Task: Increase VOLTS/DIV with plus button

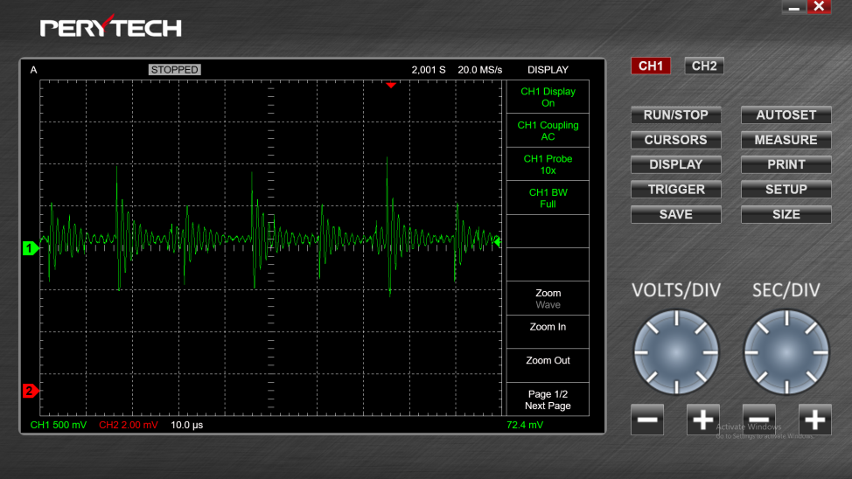Action: pyautogui.click(x=703, y=420)
